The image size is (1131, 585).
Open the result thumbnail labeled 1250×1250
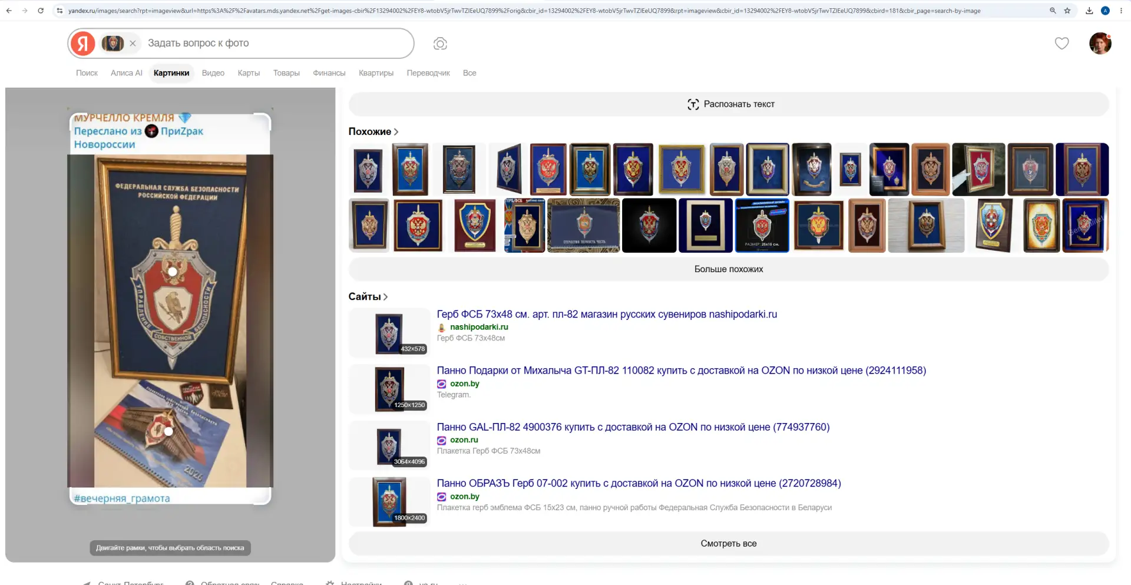389,389
